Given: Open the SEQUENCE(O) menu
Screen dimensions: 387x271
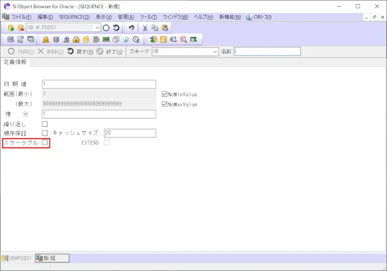Looking at the screenshot, I should pyautogui.click(x=74, y=17).
